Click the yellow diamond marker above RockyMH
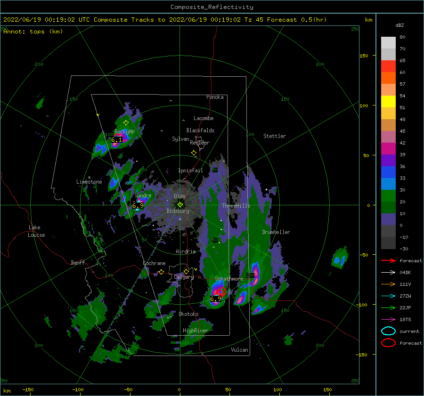 pyautogui.click(x=126, y=123)
